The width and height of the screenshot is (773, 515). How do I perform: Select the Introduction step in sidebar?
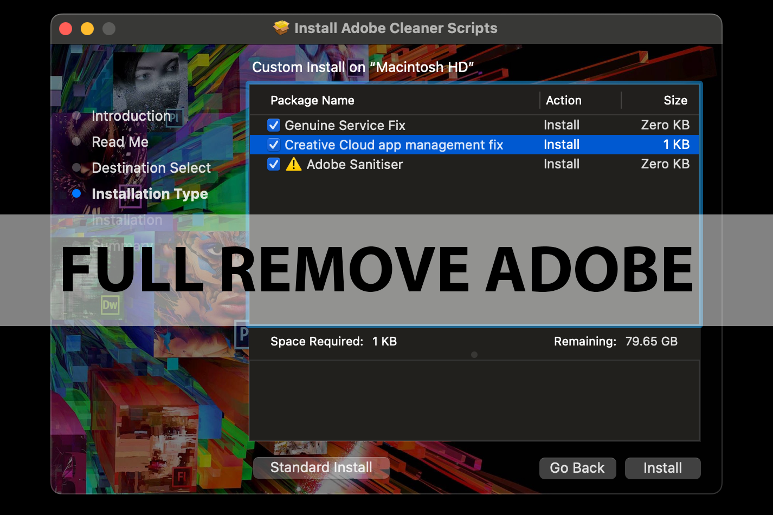[131, 115]
